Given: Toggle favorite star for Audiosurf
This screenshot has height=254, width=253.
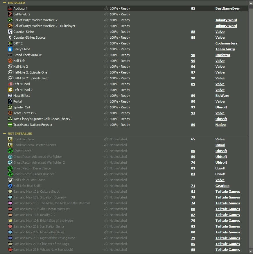Looking at the screenshot, I should pos(106,8).
